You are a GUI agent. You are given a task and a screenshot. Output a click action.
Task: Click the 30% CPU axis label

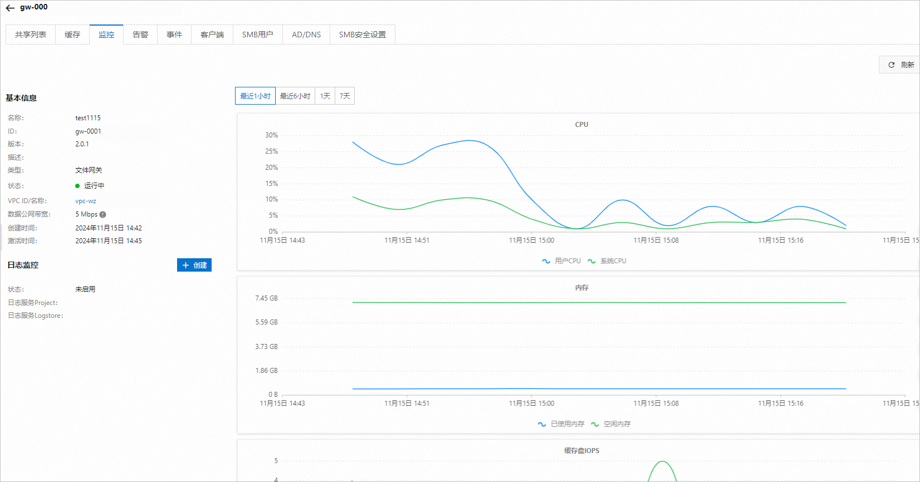(271, 135)
